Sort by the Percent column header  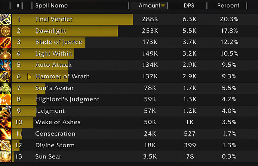228,6
